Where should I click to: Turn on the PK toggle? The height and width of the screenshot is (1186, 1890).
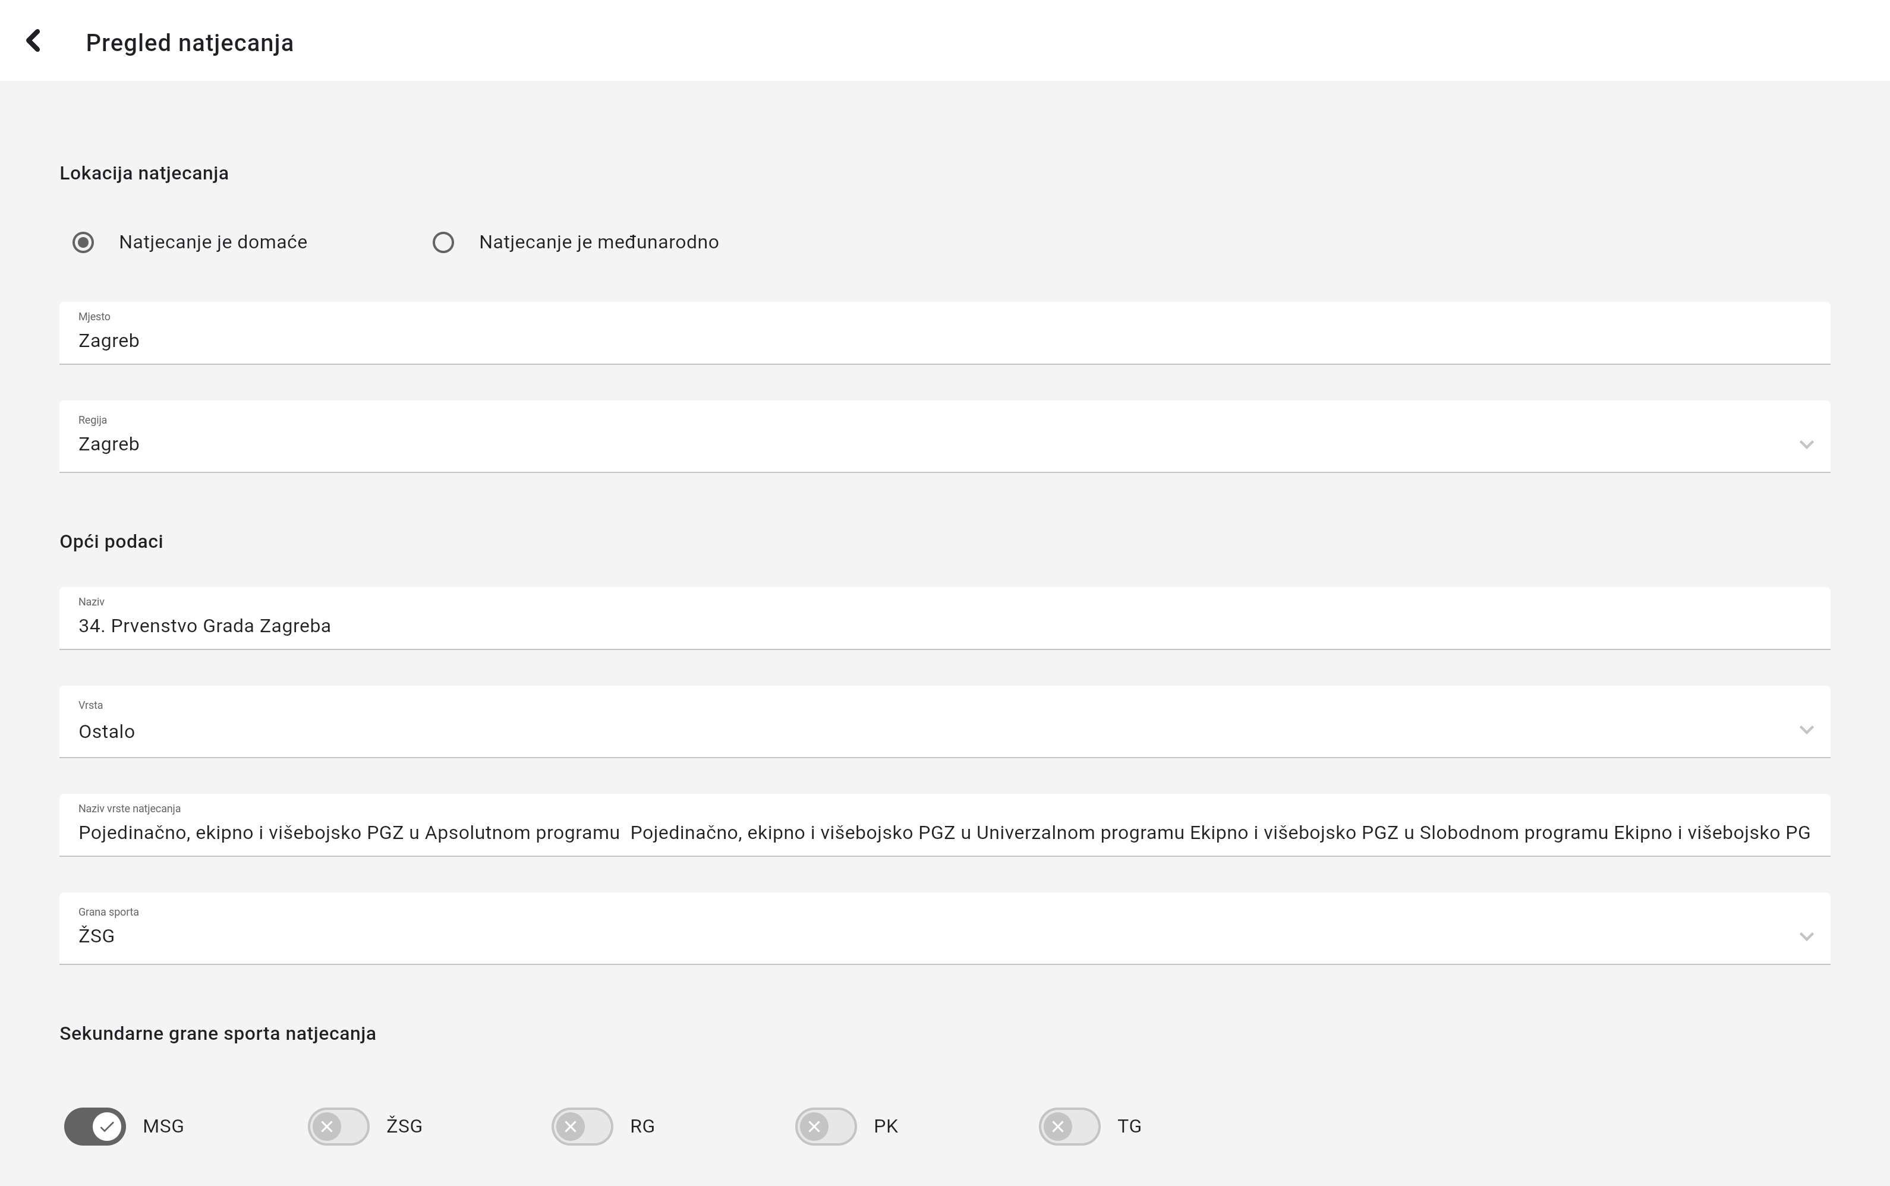(x=826, y=1127)
